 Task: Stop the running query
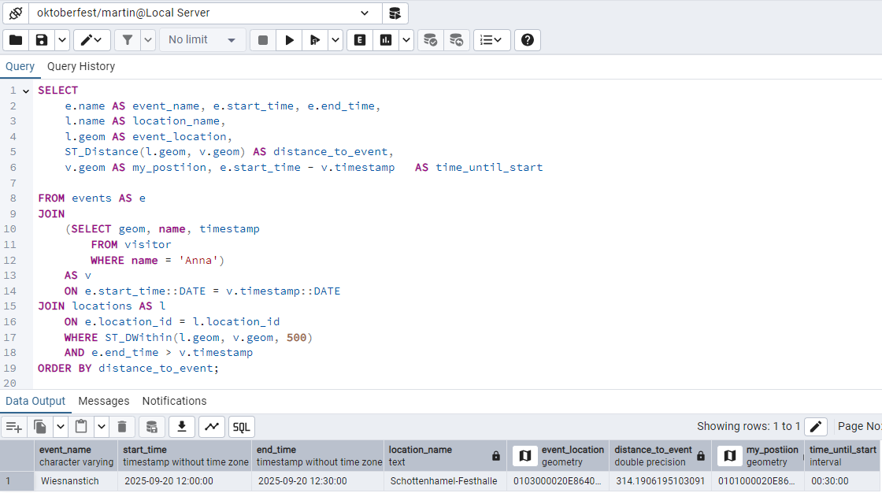pyautogui.click(x=263, y=40)
